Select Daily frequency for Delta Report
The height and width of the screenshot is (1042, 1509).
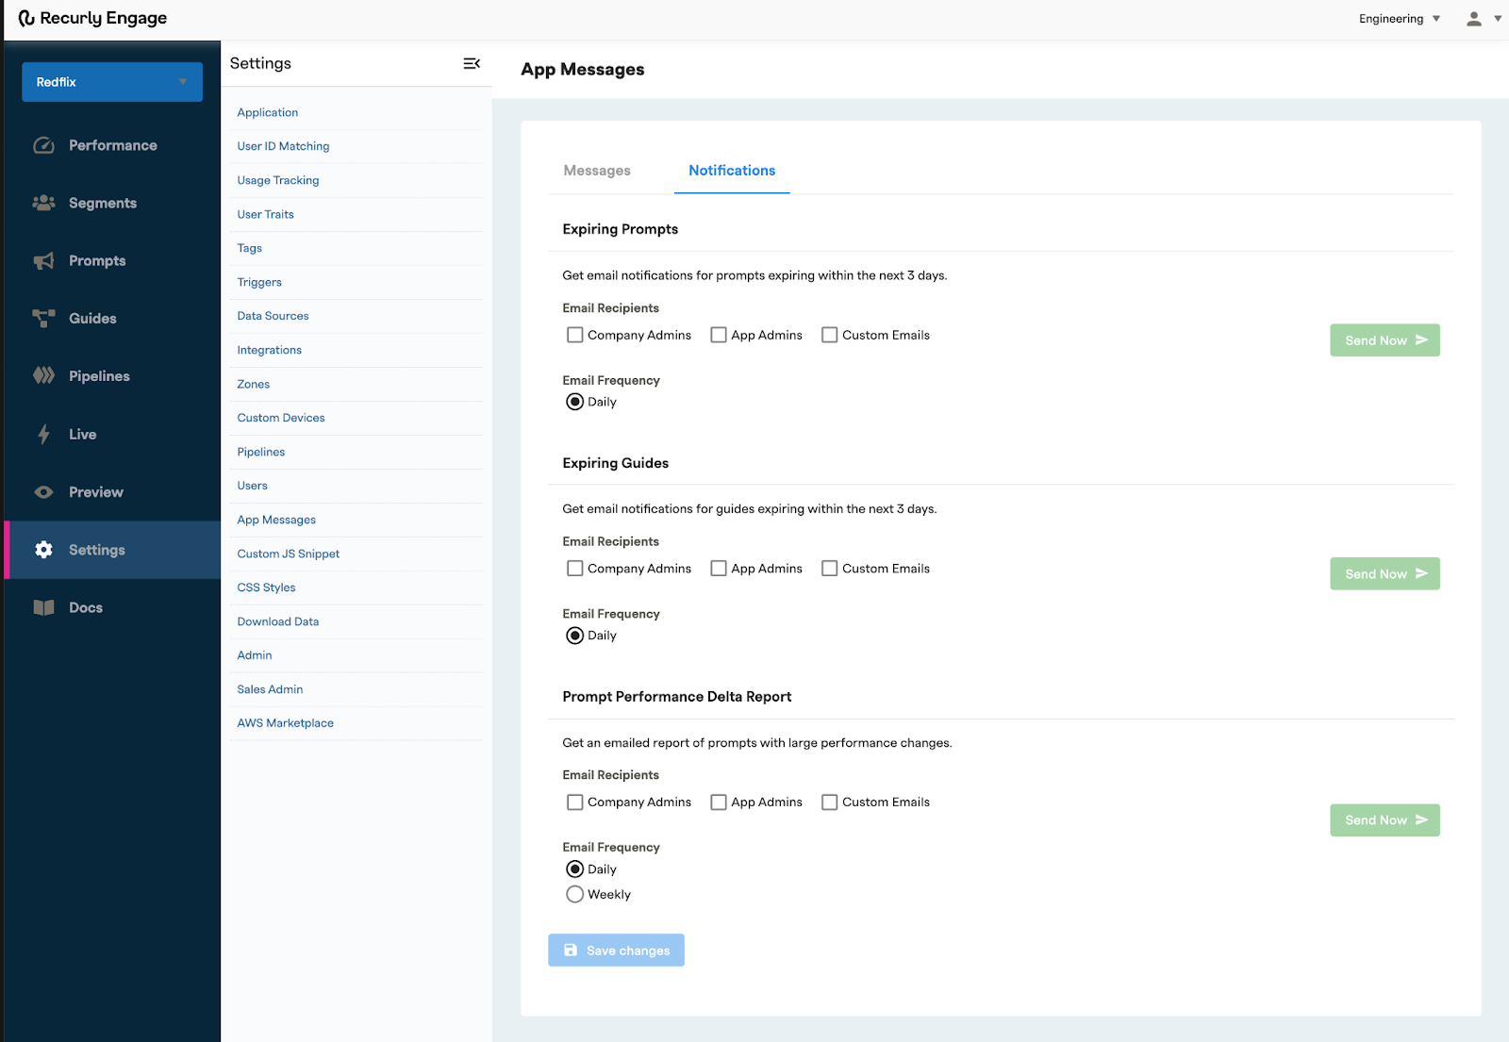pyautogui.click(x=574, y=869)
